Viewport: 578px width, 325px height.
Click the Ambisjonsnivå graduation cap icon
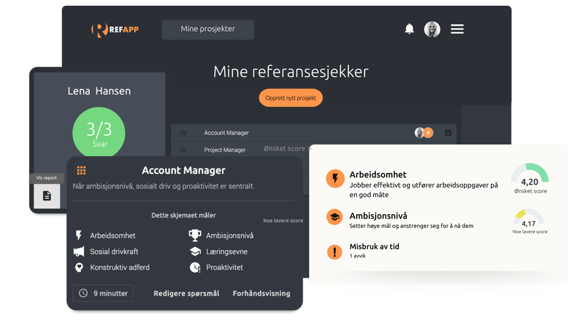[x=335, y=217]
